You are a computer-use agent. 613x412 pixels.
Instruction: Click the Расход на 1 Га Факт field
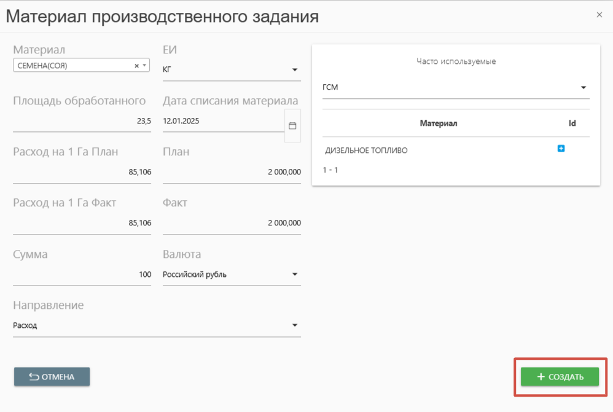(82, 223)
